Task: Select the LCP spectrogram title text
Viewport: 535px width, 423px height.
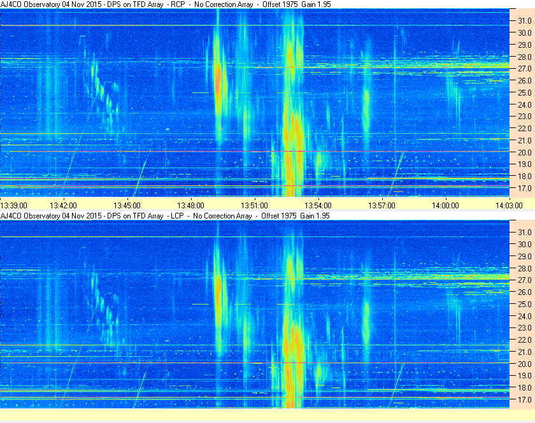Action: (165, 216)
